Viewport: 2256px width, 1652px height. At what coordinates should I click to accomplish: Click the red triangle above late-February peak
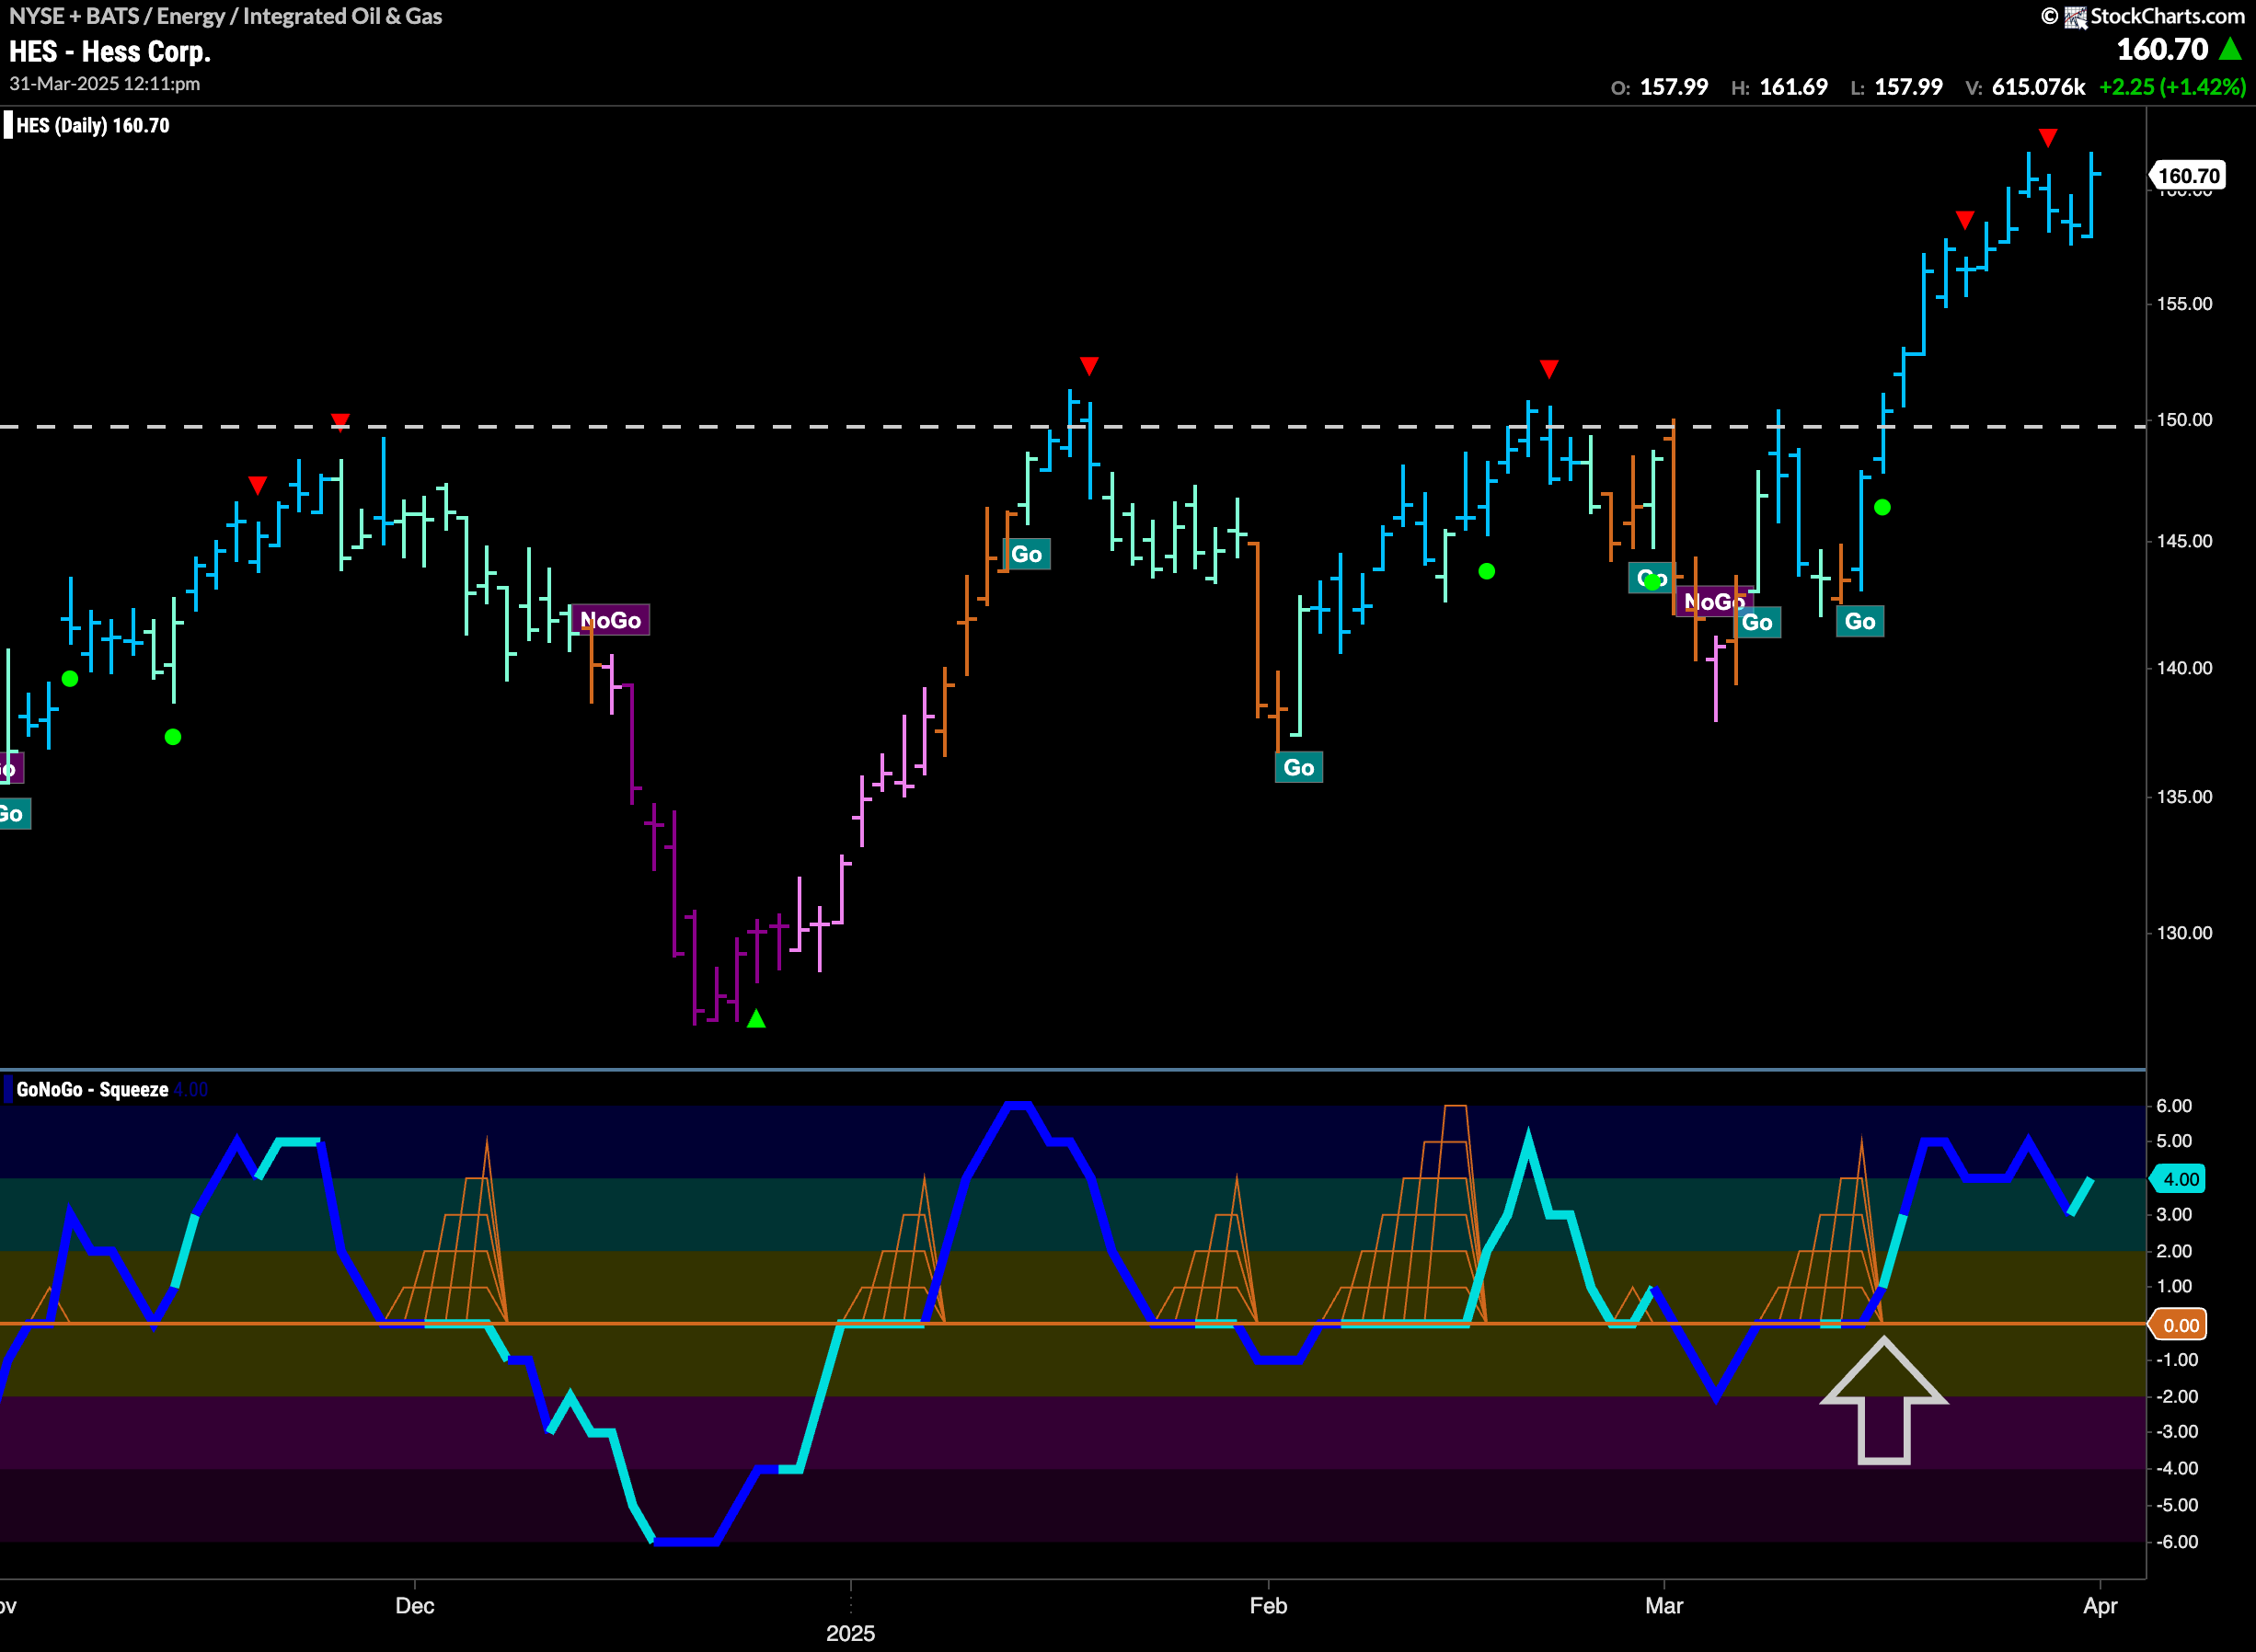pos(1549,369)
